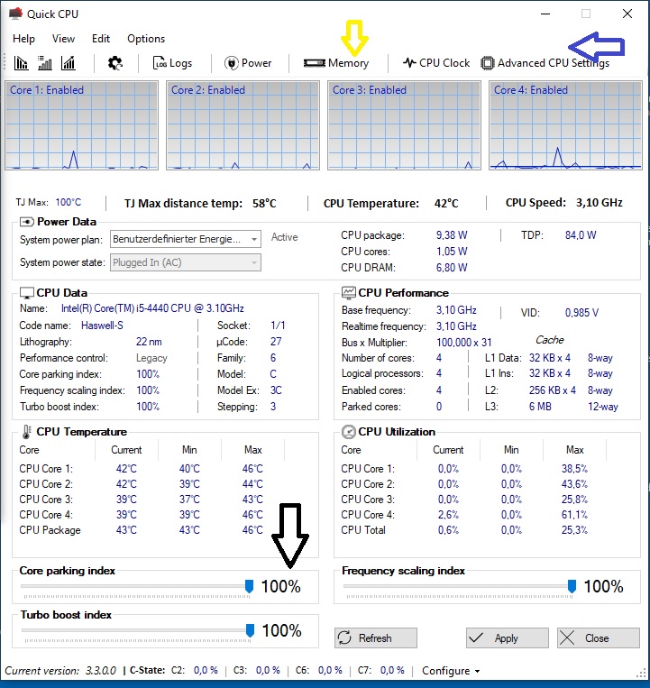Open the Power toolbar item

248,63
